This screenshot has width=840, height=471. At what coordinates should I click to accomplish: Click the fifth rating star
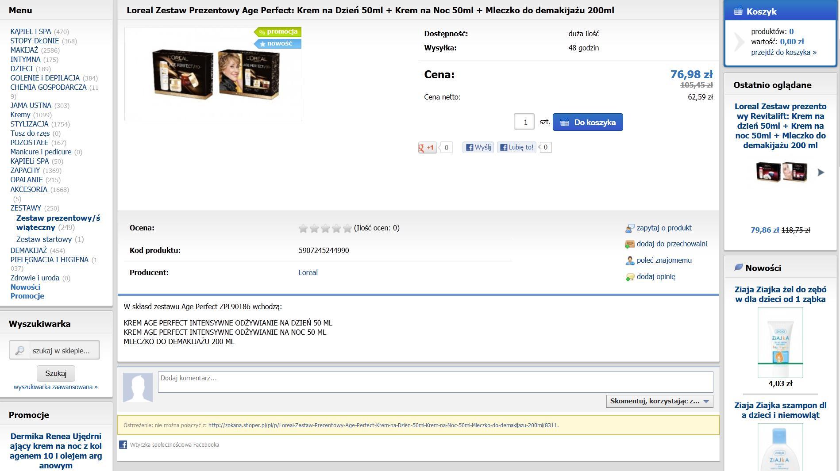[347, 228]
